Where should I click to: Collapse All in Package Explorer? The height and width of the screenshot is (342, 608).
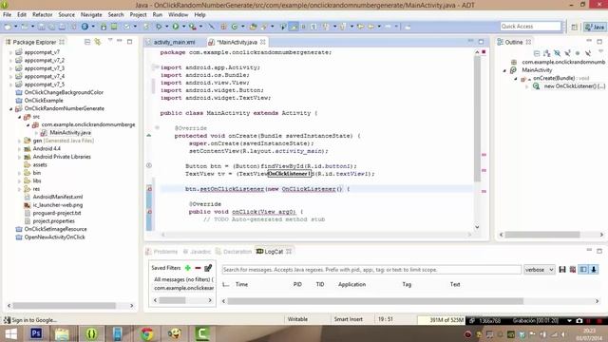[x=87, y=42]
